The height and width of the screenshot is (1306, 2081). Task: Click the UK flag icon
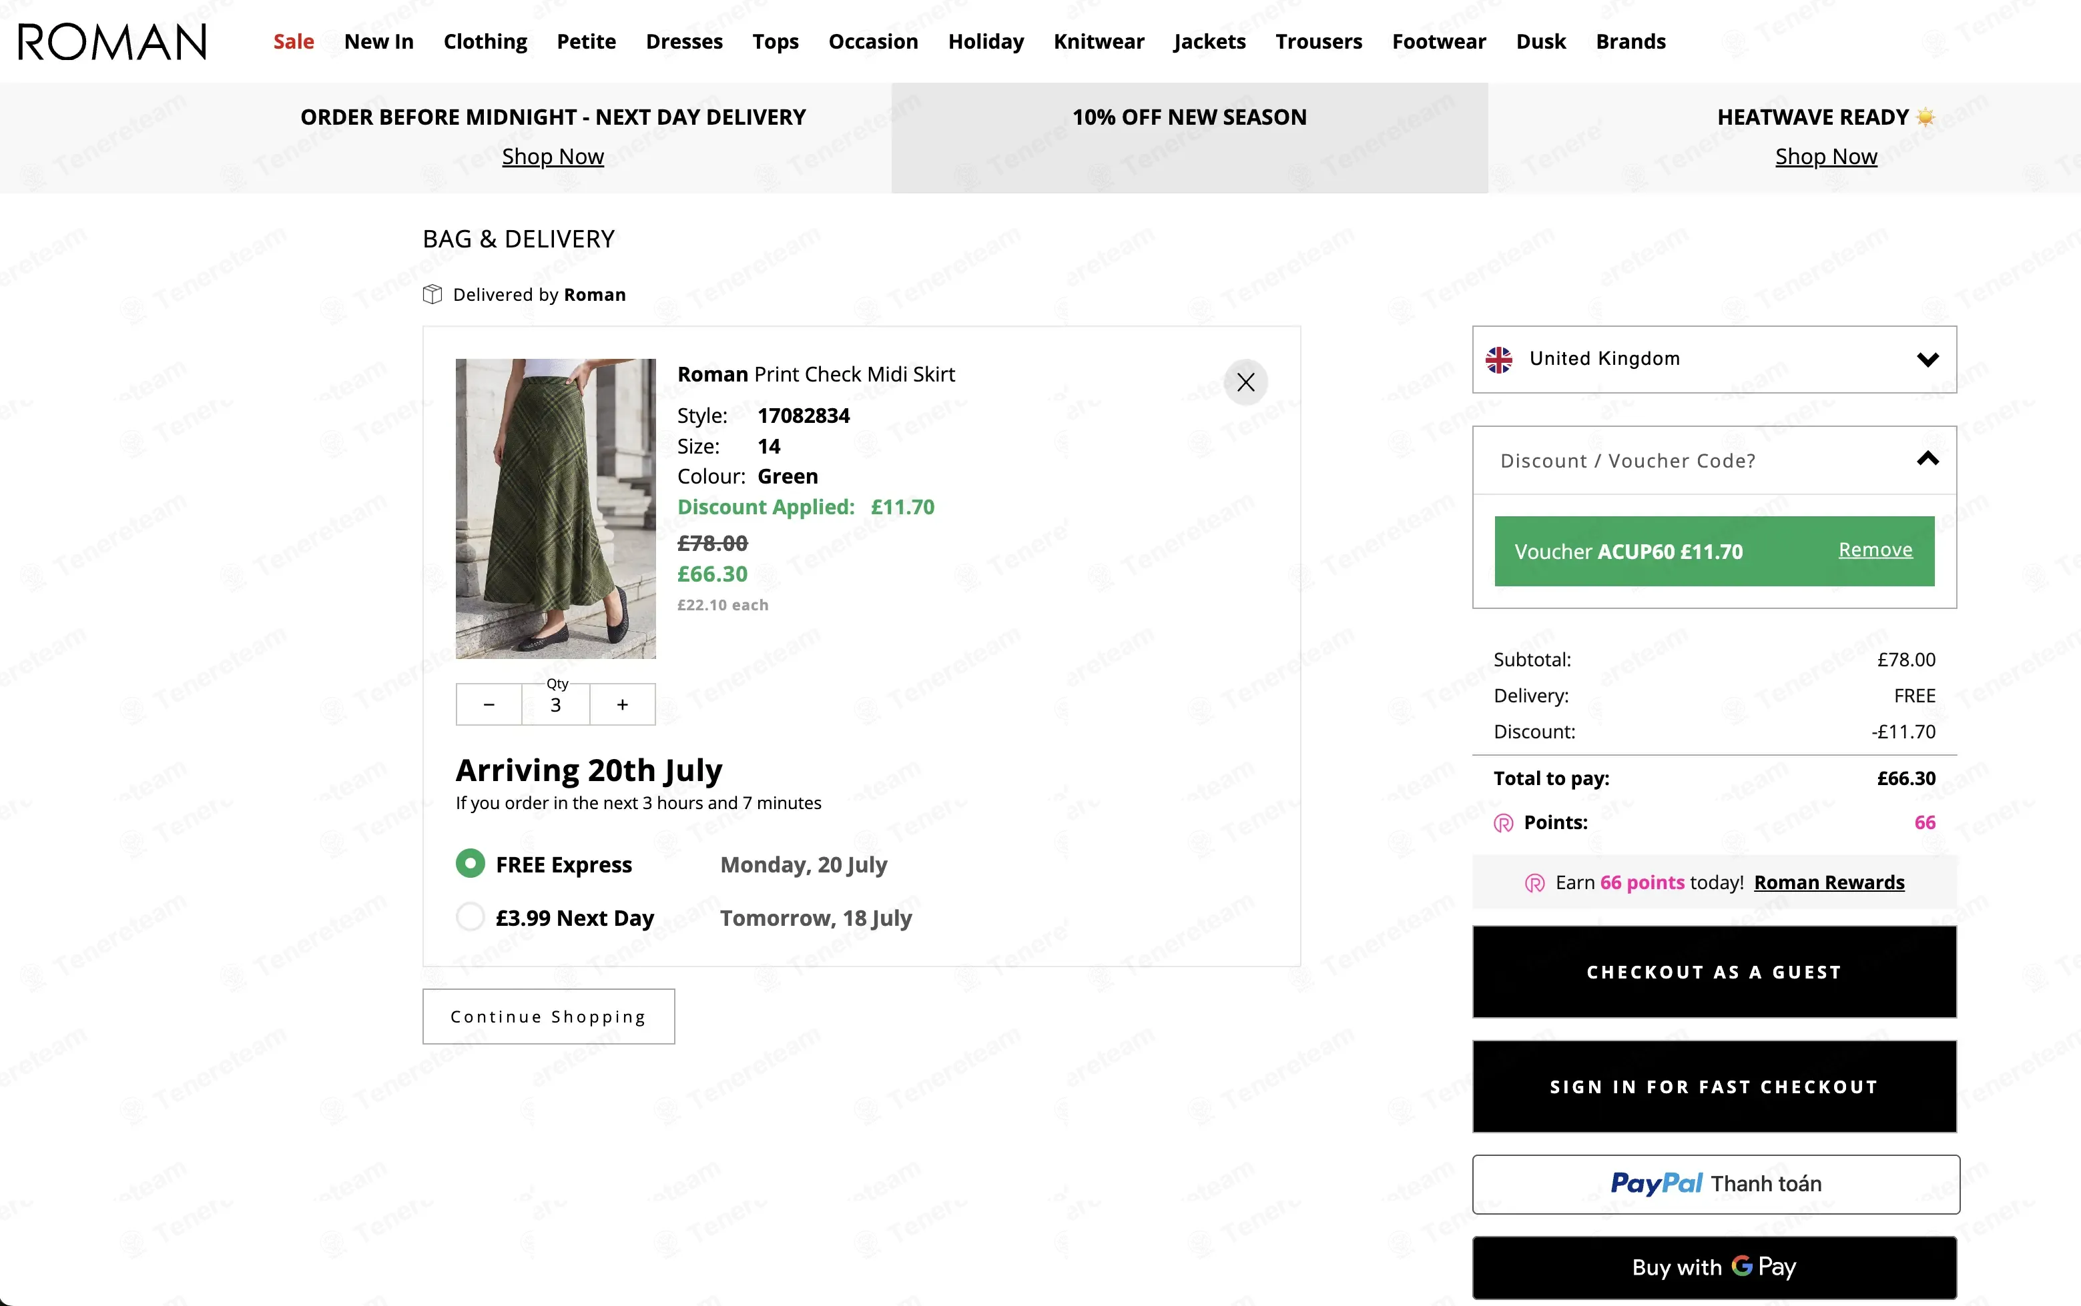[1498, 360]
